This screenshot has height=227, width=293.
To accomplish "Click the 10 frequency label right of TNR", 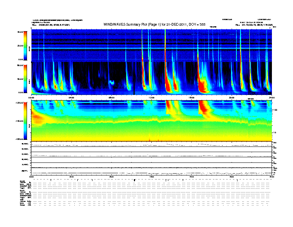I will point(275,133).
